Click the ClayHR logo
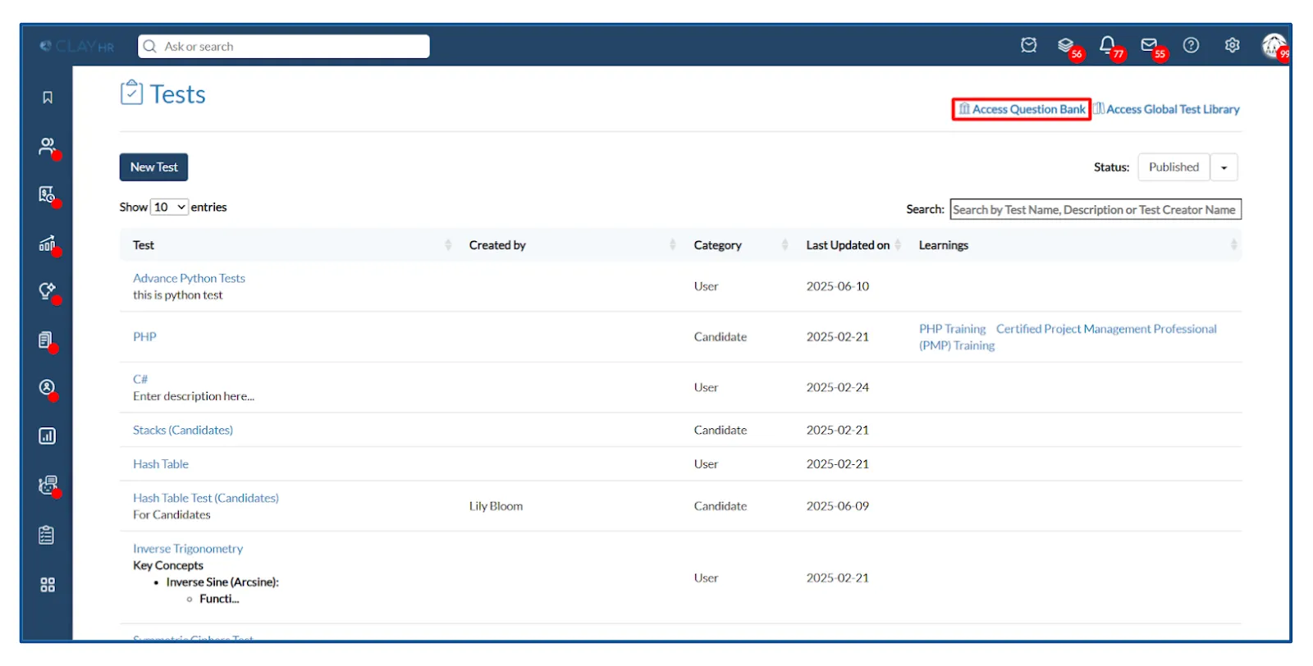Viewport: 1313px width, 666px height. pyautogui.click(x=77, y=47)
